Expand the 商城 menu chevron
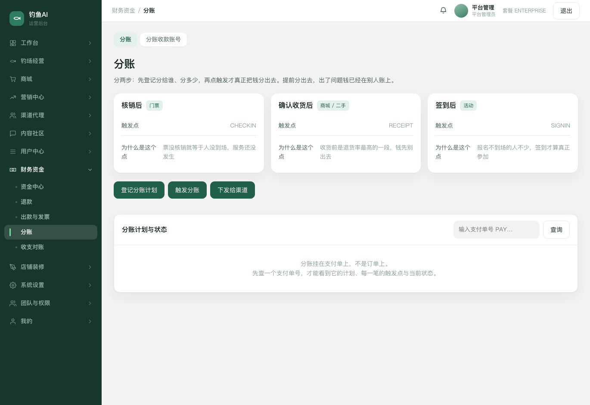590x405 pixels. tap(90, 79)
